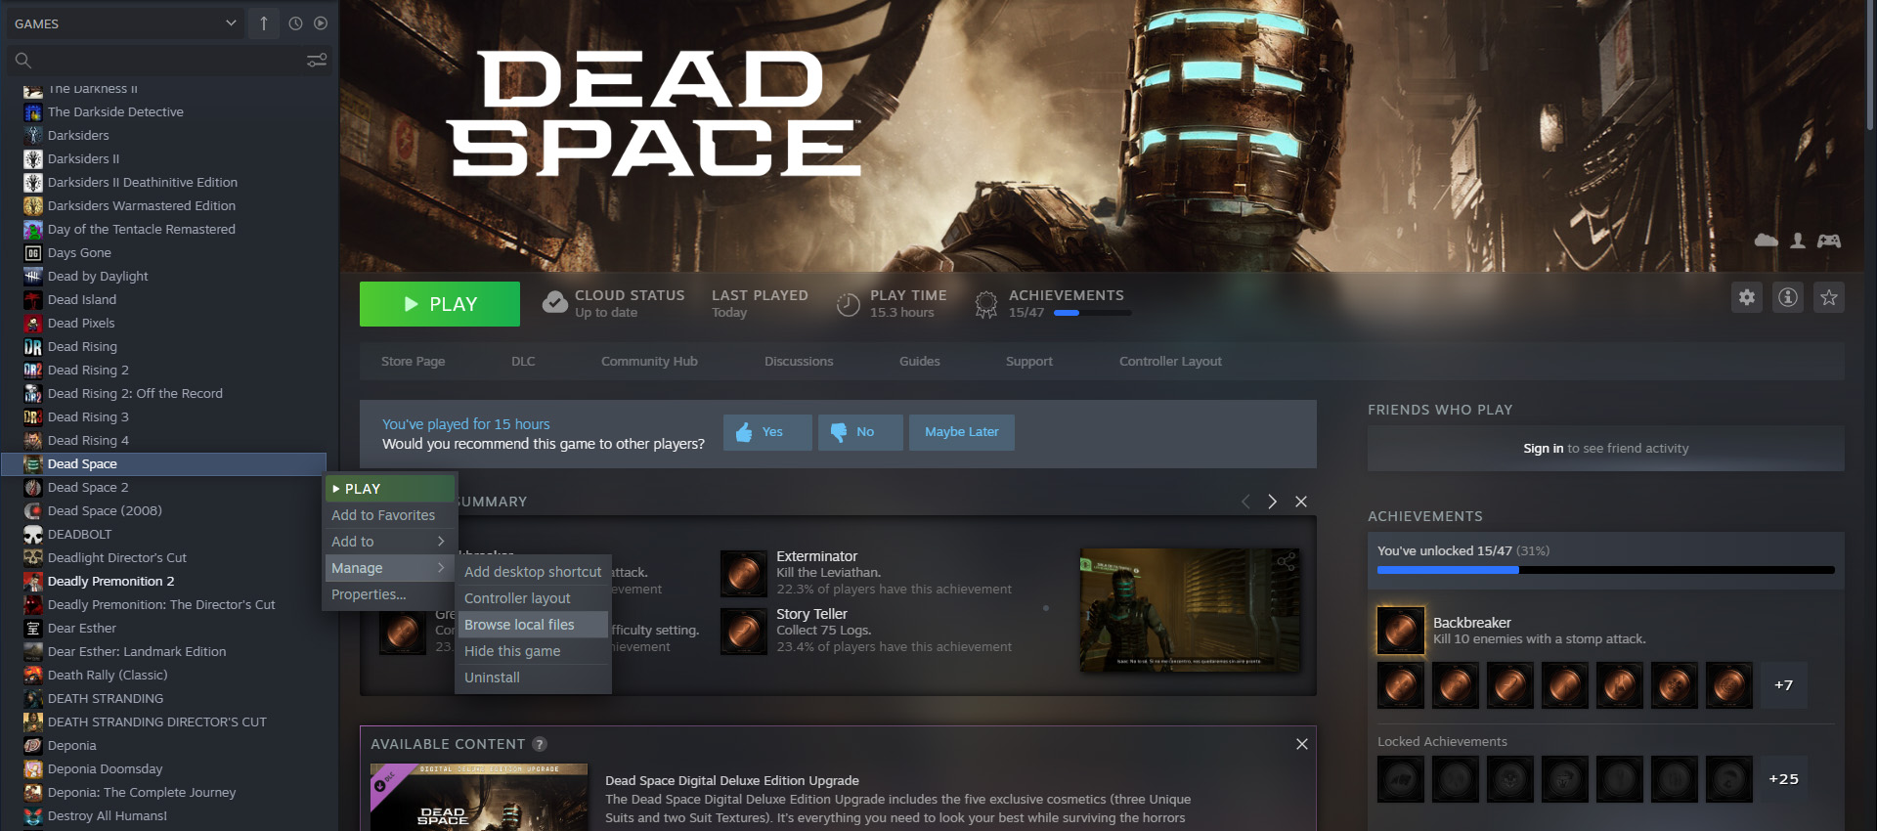1877x831 pixels.
Task: Click the controller support icon on the banner
Action: pyautogui.click(x=1829, y=241)
